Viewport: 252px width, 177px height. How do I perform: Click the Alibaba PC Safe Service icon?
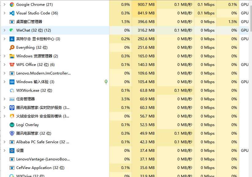pos(12,142)
